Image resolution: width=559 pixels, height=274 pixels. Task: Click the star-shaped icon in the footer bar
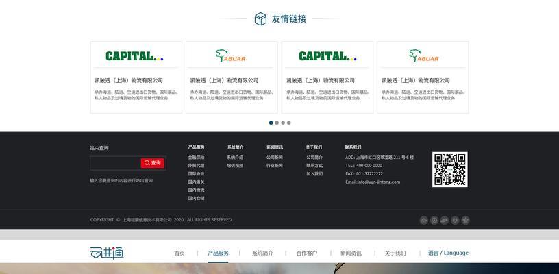pos(465,220)
